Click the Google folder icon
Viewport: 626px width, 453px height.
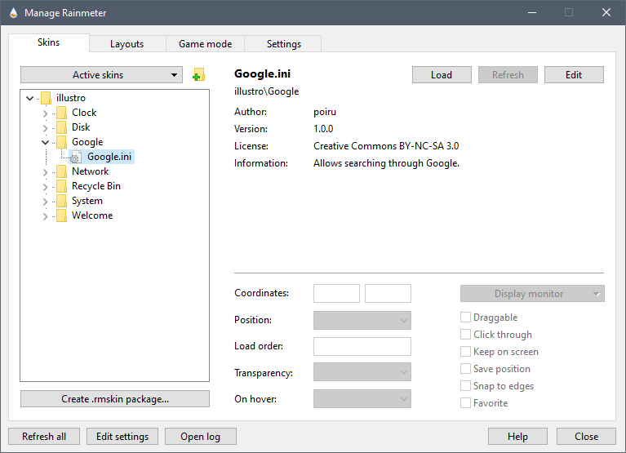tap(61, 142)
